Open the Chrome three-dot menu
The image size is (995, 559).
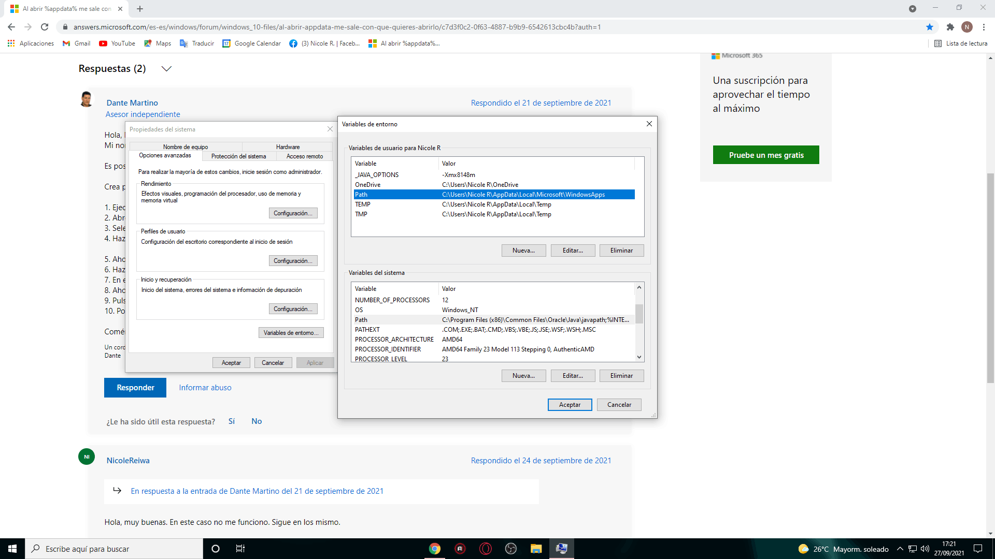(984, 27)
